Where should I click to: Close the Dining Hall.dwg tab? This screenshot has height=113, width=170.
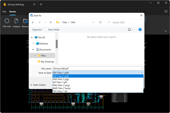click(34, 4)
